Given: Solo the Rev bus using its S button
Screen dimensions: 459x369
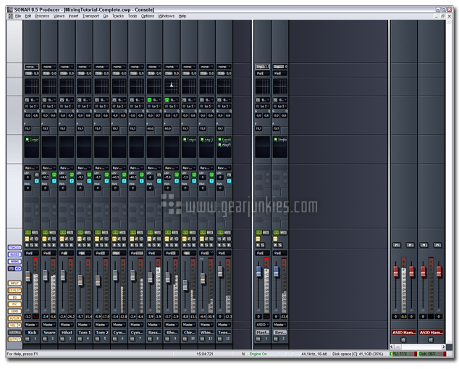Looking at the screenshot, I should tap(280, 245).
